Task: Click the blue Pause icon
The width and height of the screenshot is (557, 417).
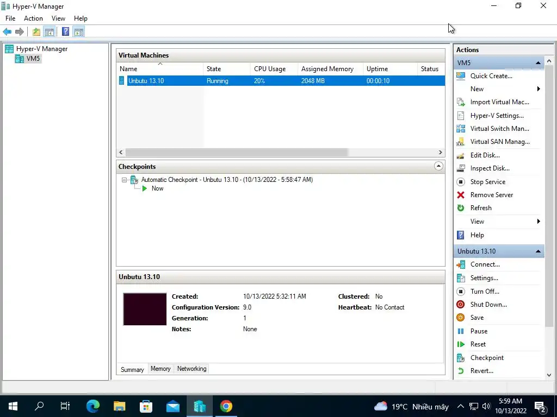Action: click(x=461, y=331)
